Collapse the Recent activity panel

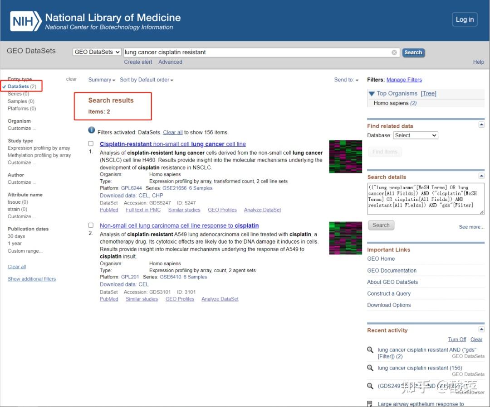[481, 329]
